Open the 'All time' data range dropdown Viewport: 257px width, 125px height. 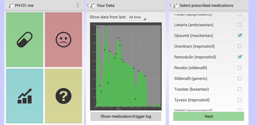coord(137,17)
